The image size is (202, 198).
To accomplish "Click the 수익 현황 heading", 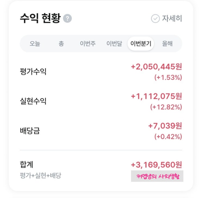I will (x=40, y=18).
